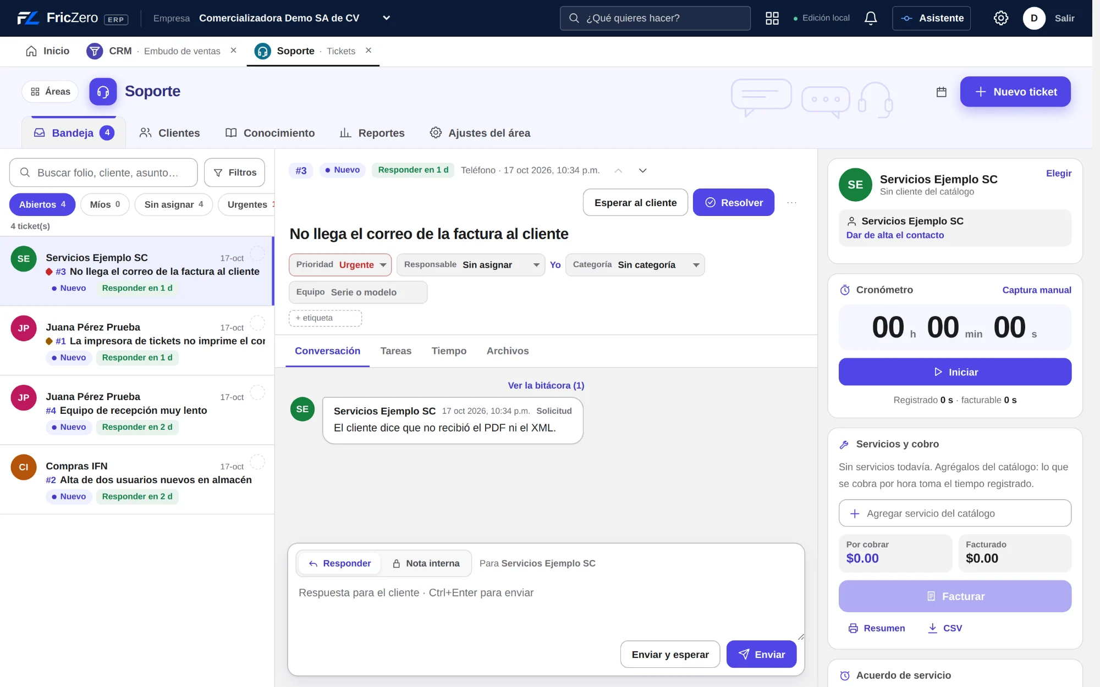Switch composer to Nota interna
The width and height of the screenshot is (1100, 687).
pyautogui.click(x=426, y=563)
